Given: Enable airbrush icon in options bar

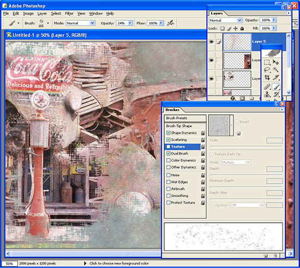Looking at the screenshot, I should pos(170,23).
